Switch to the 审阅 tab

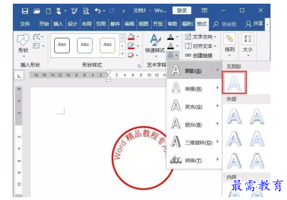[x=129, y=24]
